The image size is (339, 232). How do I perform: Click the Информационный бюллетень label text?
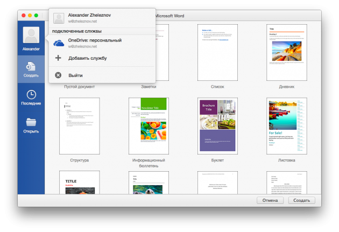click(x=149, y=163)
